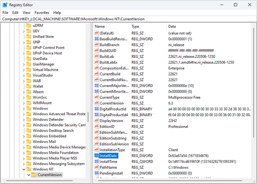This screenshot has height=184, width=257.
Task: Select the uDRM key
Action: (x=38, y=25)
